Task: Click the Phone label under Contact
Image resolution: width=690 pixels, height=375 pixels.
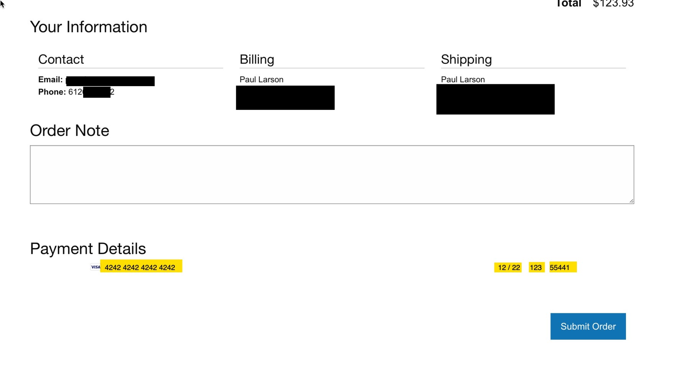Action: coord(52,92)
